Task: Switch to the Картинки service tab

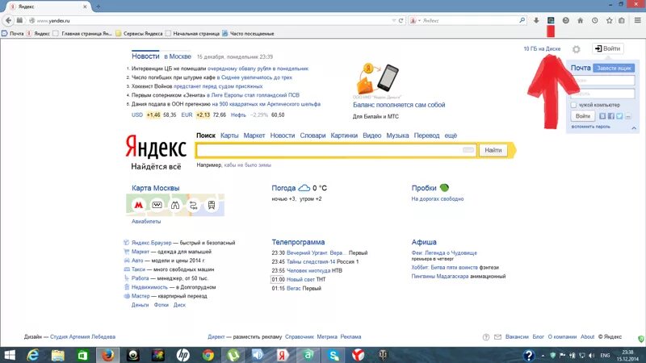Action: (344, 136)
